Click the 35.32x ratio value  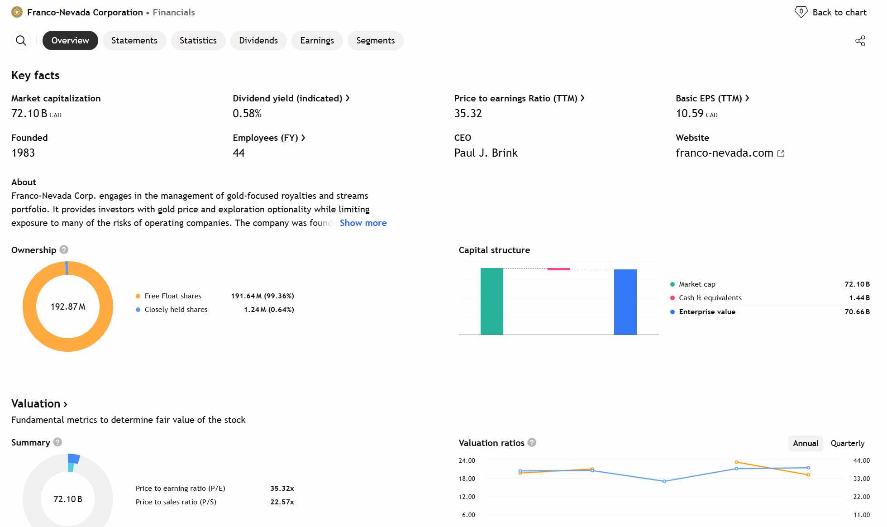pyautogui.click(x=282, y=489)
